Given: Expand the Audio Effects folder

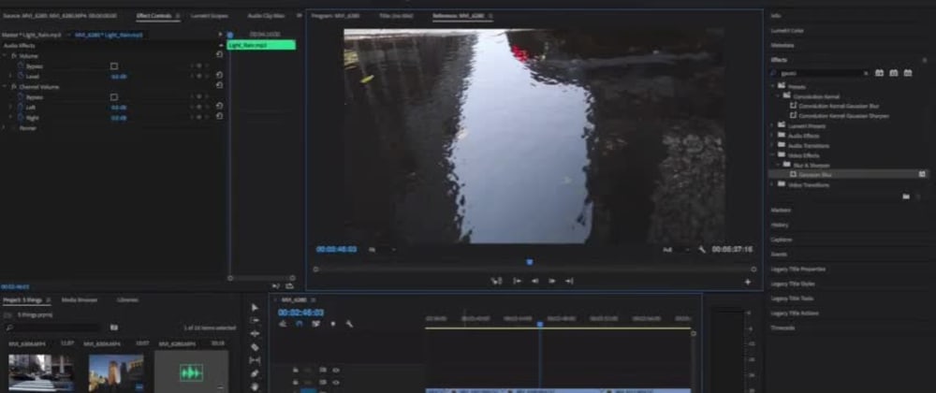Looking at the screenshot, I should point(773,136).
